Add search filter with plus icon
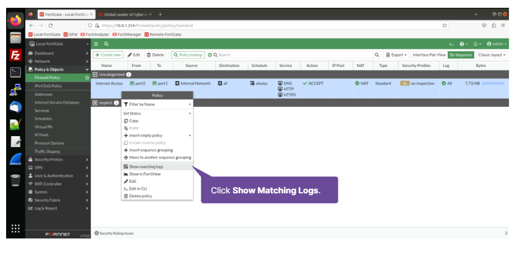The width and height of the screenshot is (515, 255). 210,55
